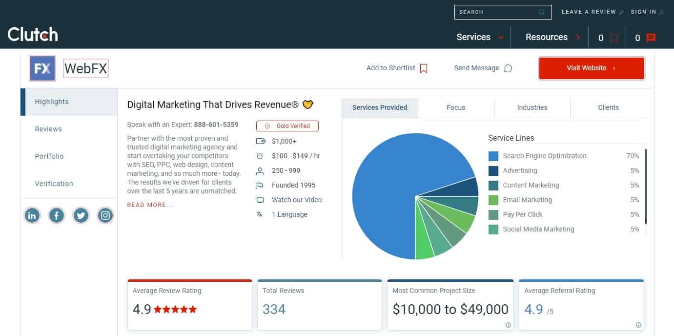Go to the Verification sidebar section
This screenshot has height=336, width=674.
69,184
